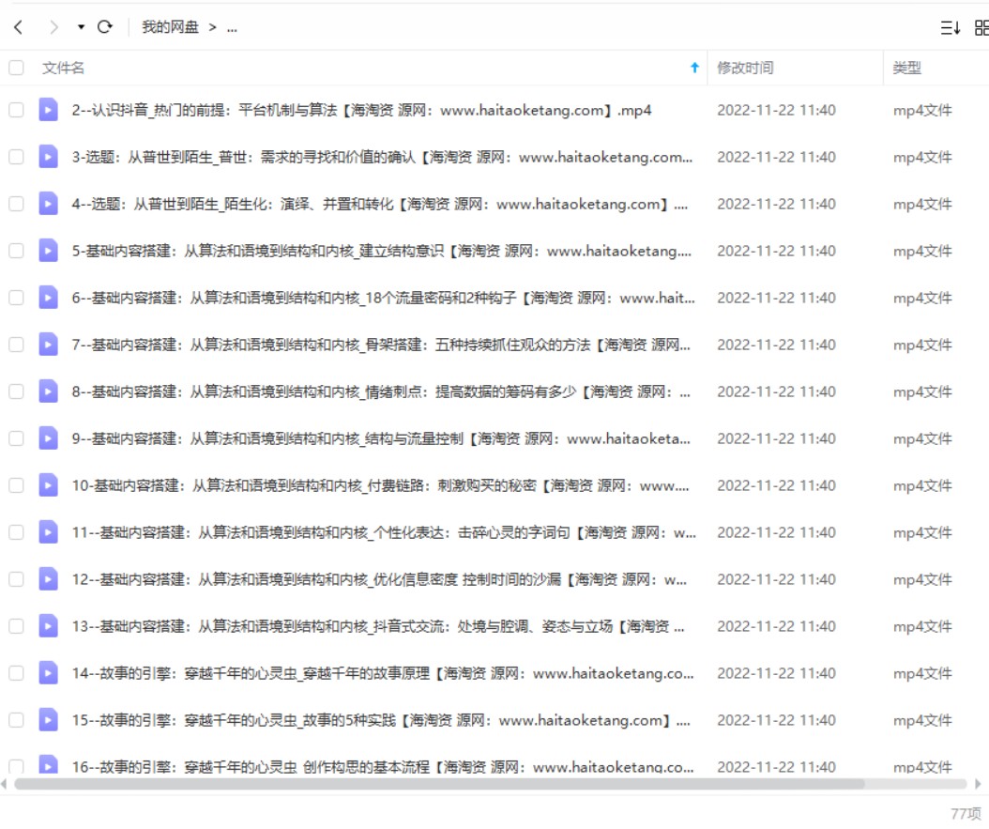The height and width of the screenshot is (829, 989).
Task: Sort by the 类型 column header
Action: [907, 68]
